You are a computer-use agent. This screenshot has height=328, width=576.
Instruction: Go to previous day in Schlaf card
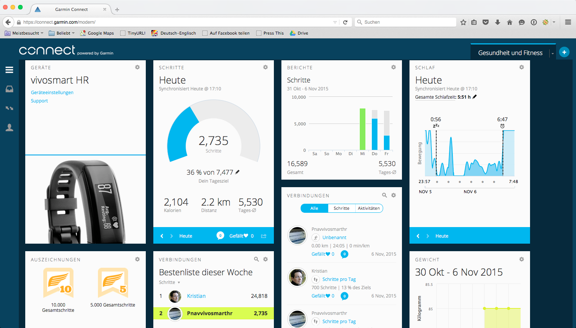[x=418, y=236]
